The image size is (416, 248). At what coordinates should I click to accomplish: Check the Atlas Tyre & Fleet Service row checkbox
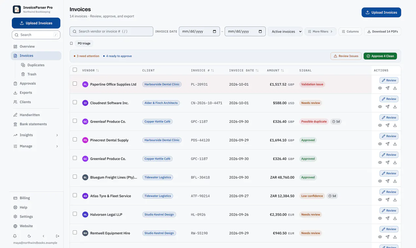click(x=75, y=195)
